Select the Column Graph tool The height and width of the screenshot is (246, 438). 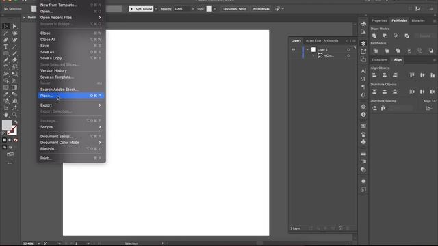pos(14,101)
